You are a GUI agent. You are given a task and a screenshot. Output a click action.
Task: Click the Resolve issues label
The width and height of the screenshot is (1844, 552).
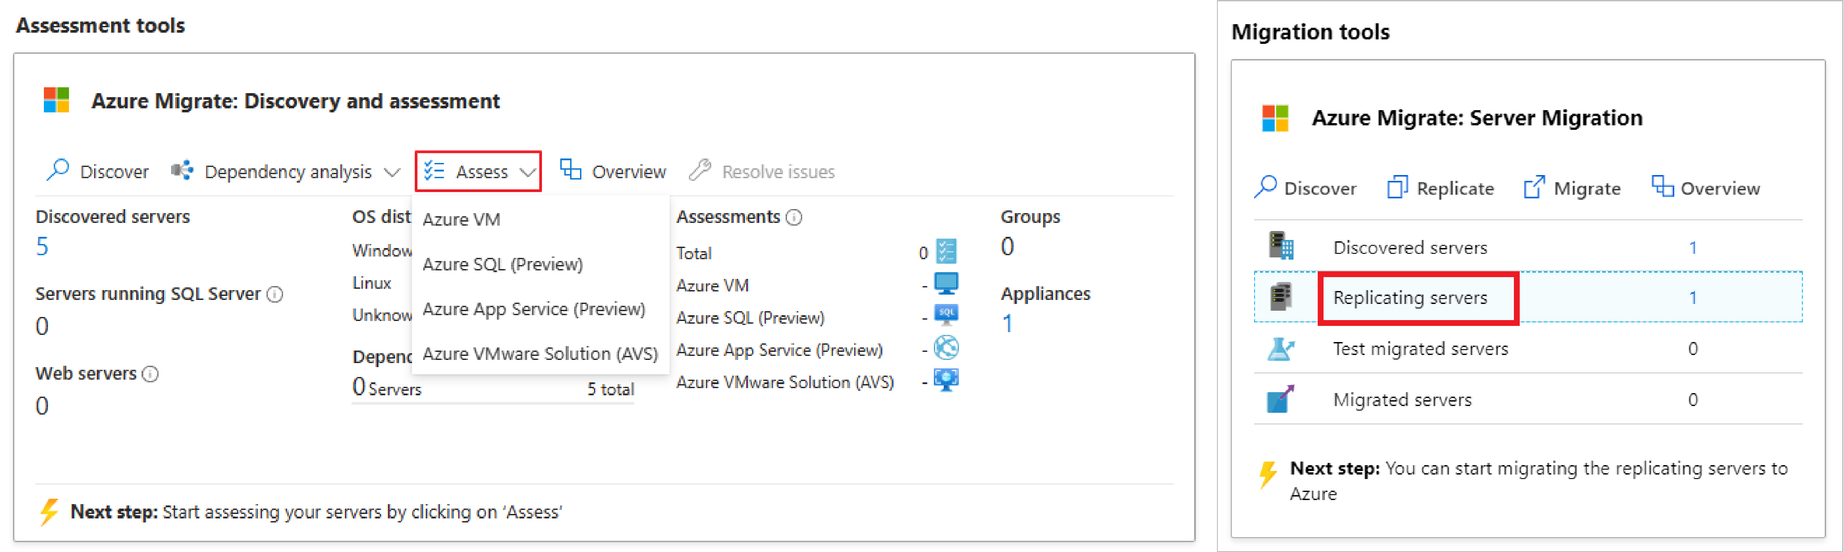coord(778,172)
